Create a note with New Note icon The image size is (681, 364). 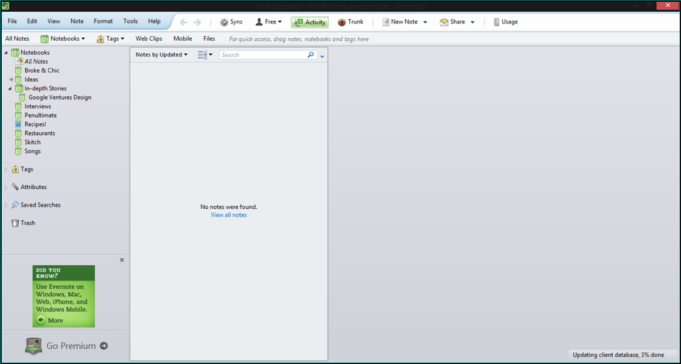tap(386, 22)
